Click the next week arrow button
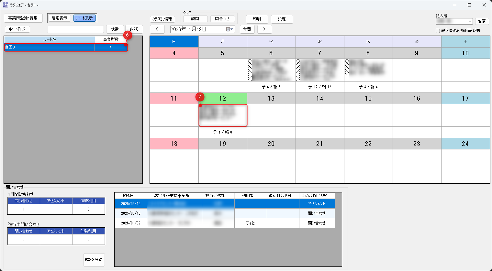492x271 pixels. click(264, 29)
